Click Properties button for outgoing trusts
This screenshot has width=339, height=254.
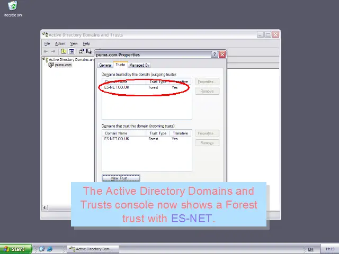[x=207, y=81]
